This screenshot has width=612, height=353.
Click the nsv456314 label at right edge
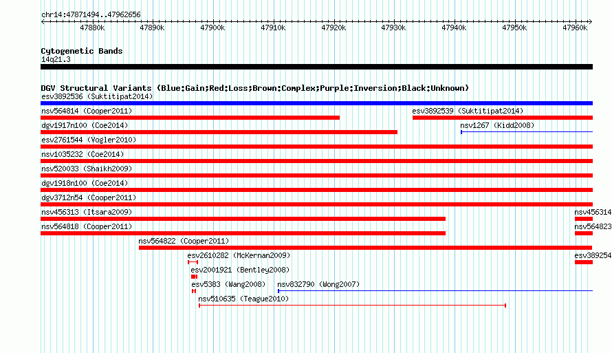(x=593, y=212)
